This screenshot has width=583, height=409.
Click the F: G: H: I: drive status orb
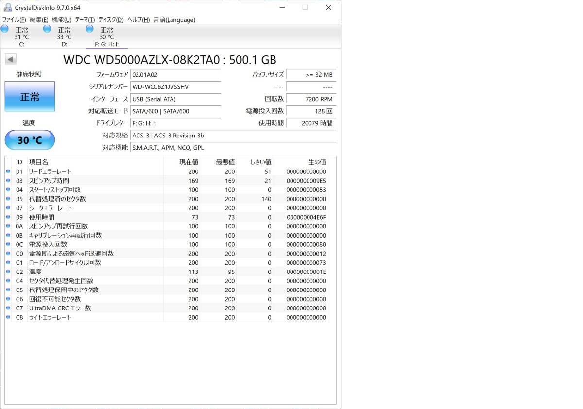point(90,29)
